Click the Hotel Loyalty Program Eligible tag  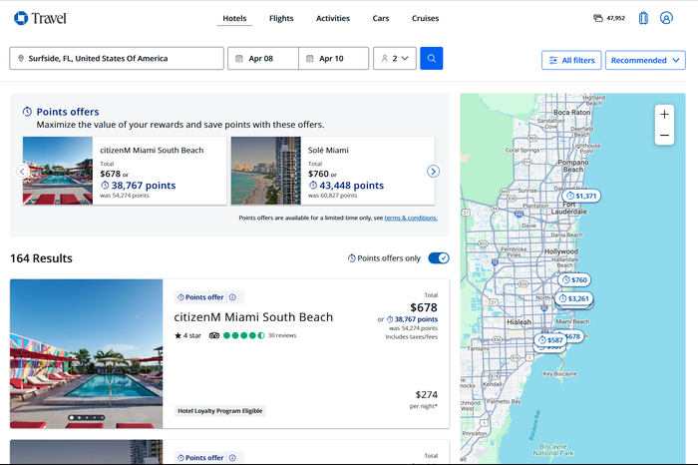coord(220,411)
